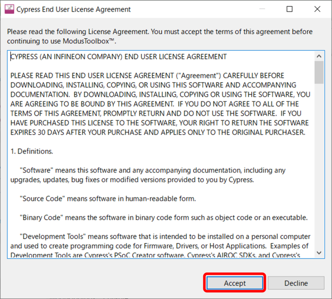Decline the license agreement
This screenshot has width=332, height=299.
[x=296, y=283]
